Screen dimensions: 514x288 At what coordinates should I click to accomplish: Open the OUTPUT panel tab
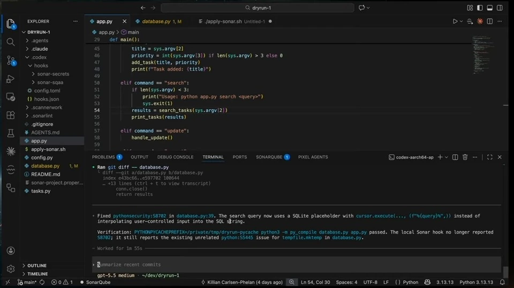[x=139, y=157]
